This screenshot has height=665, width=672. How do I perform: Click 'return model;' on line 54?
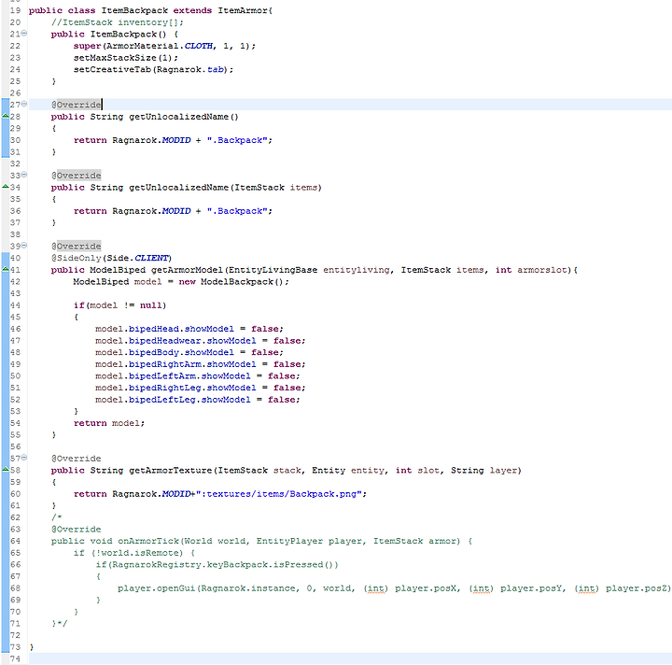109,423
